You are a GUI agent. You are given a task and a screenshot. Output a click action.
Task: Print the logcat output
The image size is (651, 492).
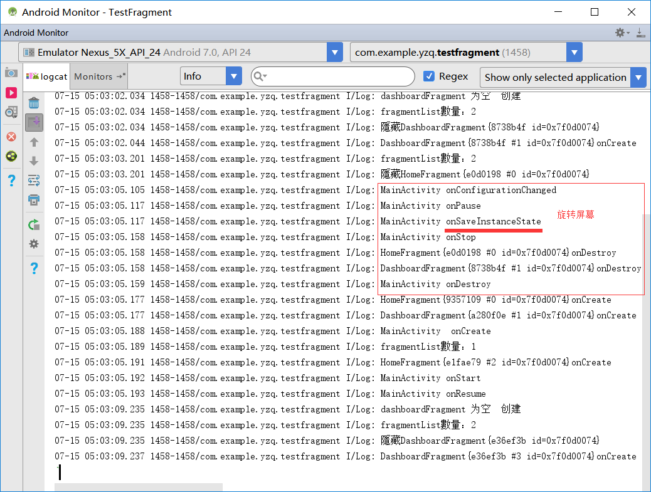coord(34,200)
